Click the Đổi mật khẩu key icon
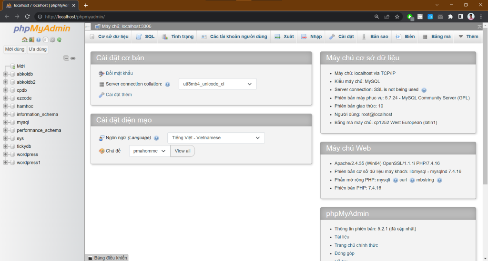This screenshot has height=261, width=488. point(102,73)
